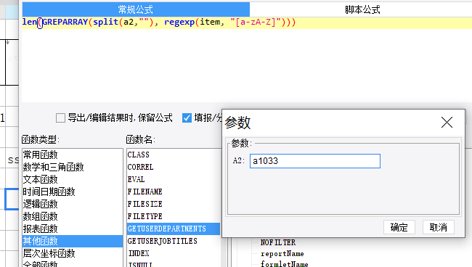The image size is (472, 267).
Task: Uncheck the 填报 checkbox
Action: 187,118
